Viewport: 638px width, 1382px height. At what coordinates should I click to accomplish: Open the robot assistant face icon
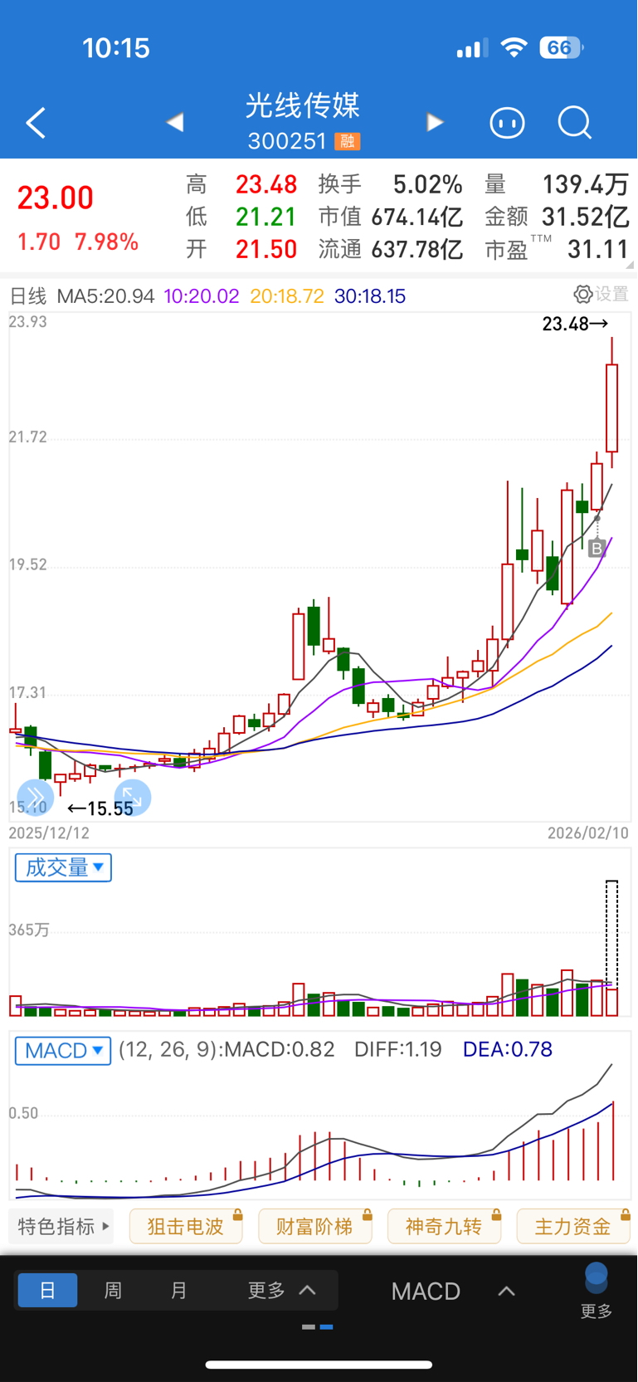pyautogui.click(x=507, y=123)
